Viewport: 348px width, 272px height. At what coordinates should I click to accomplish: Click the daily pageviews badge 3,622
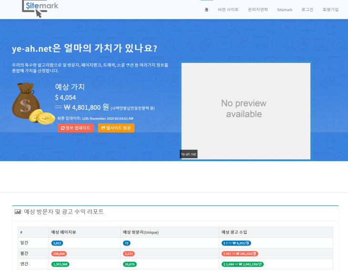58,243
